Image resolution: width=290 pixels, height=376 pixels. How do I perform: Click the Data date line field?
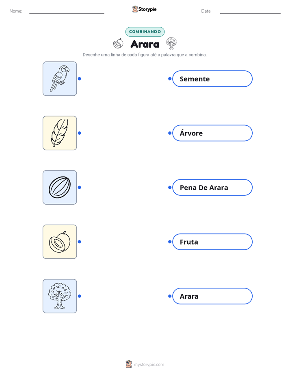coord(250,11)
